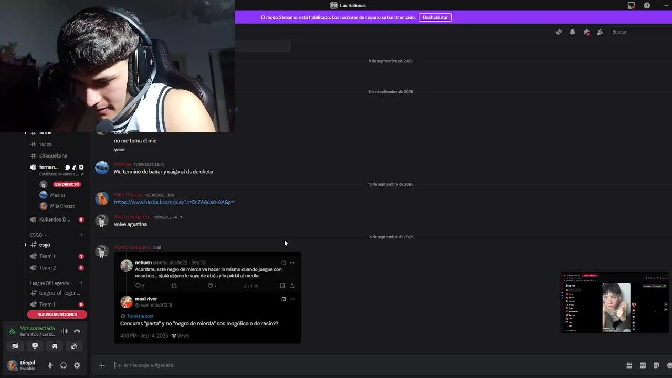
Task: Open more options on nehuen tweet
Action: point(292,263)
